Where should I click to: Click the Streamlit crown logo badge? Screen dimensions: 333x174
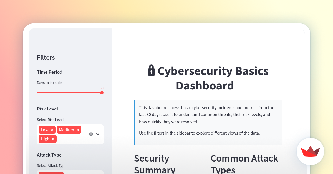(310, 151)
